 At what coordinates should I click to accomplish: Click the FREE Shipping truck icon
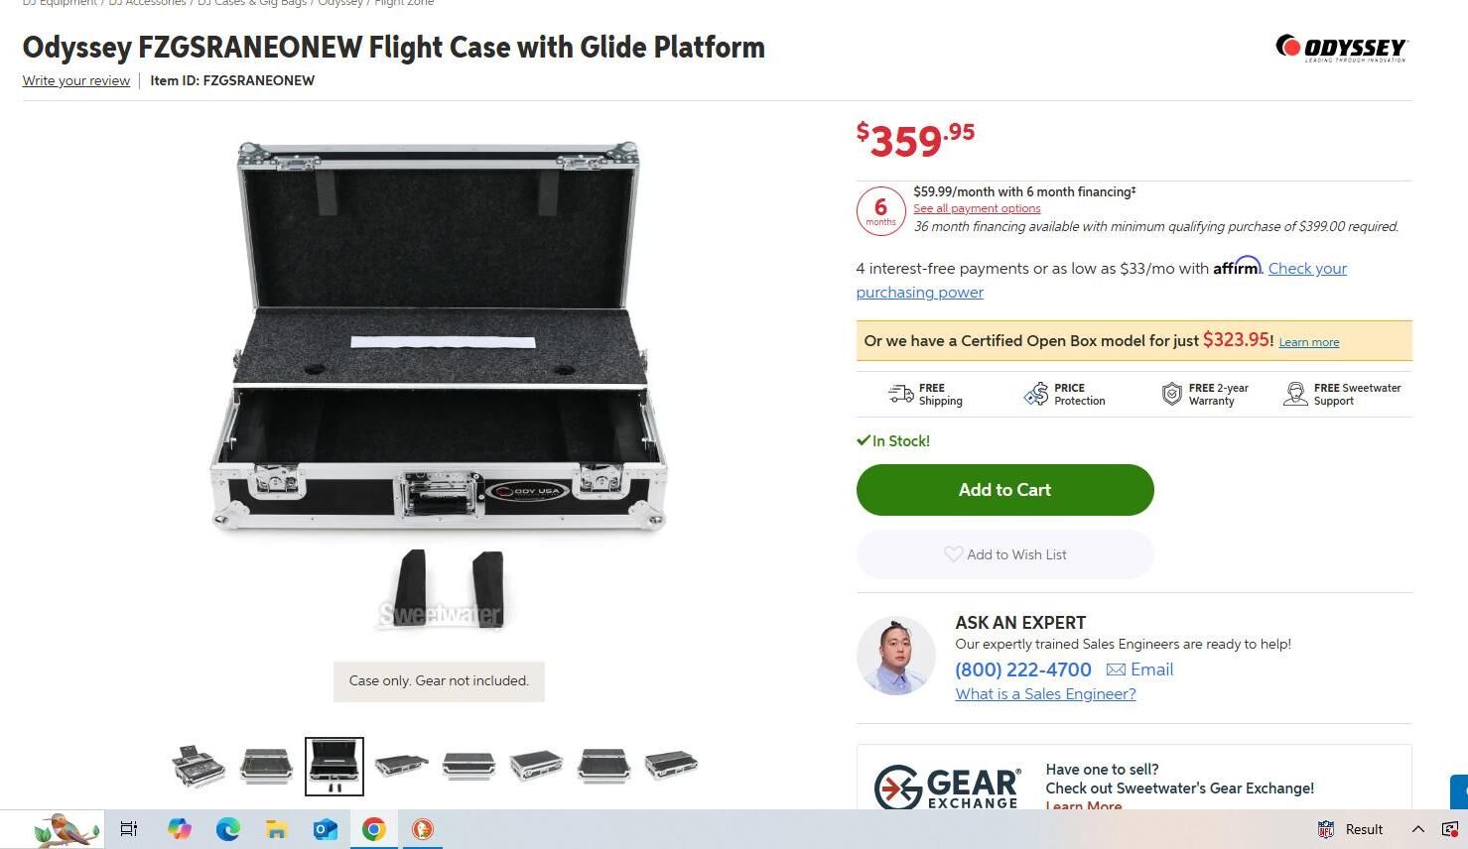coord(901,393)
